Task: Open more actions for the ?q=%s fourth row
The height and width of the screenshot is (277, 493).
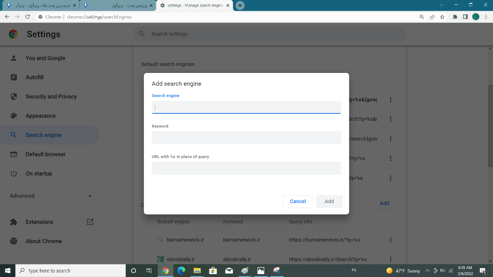Action: coord(390,159)
